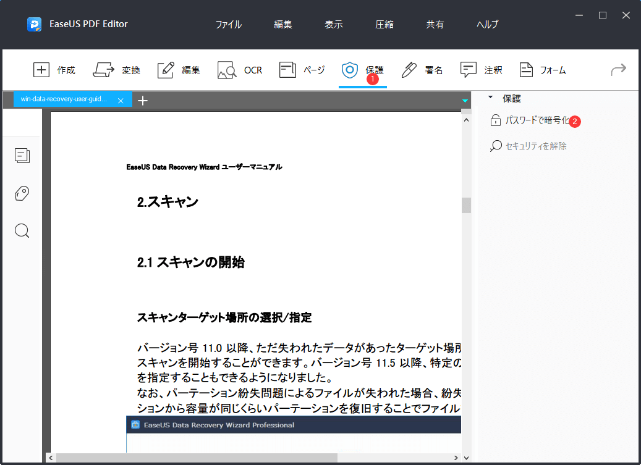Open the page thumbnails panel
The height and width of the screenshot is (465, 641).
coord(22,156)
